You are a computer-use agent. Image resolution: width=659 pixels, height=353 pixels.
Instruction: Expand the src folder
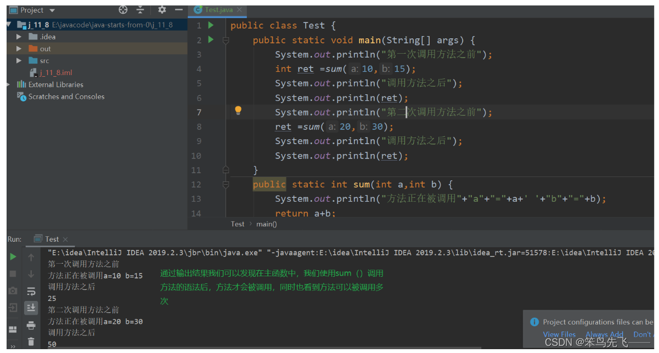point(19,61)
